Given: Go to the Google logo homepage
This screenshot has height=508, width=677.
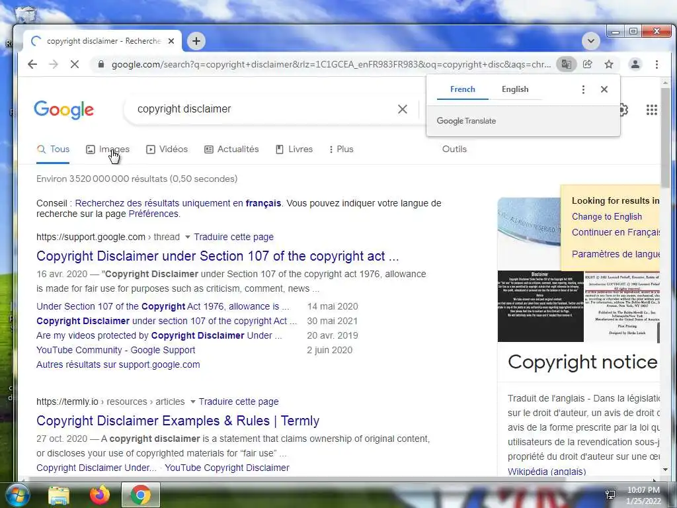Looking at the screenshot, I should point(64,110).
